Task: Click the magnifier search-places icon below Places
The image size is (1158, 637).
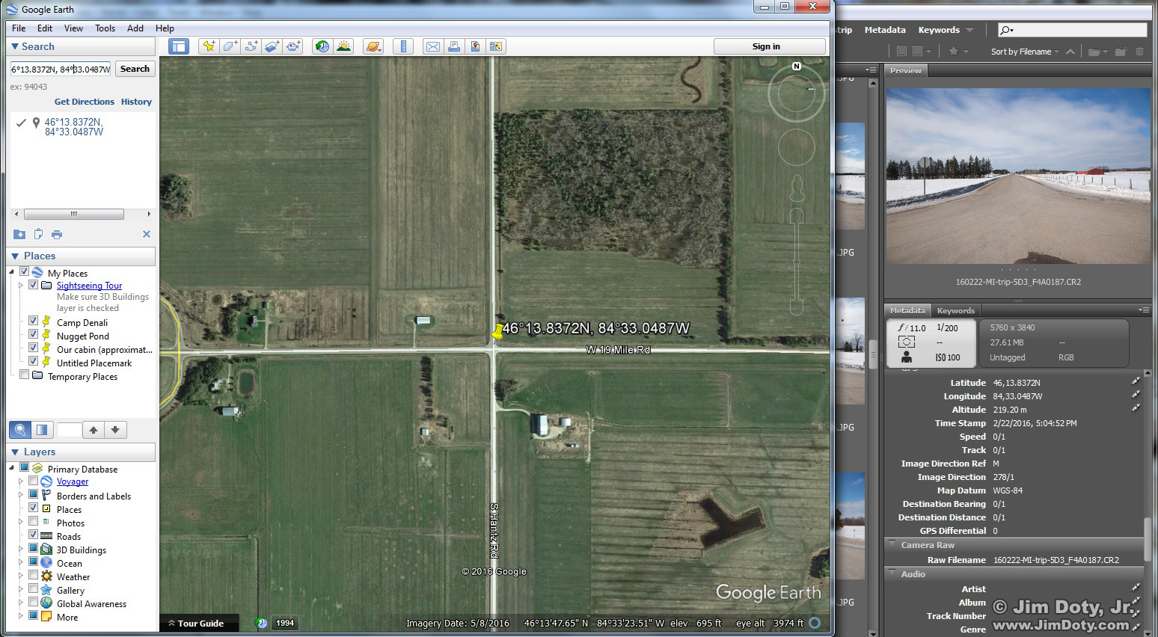Action: pos(20,430)
